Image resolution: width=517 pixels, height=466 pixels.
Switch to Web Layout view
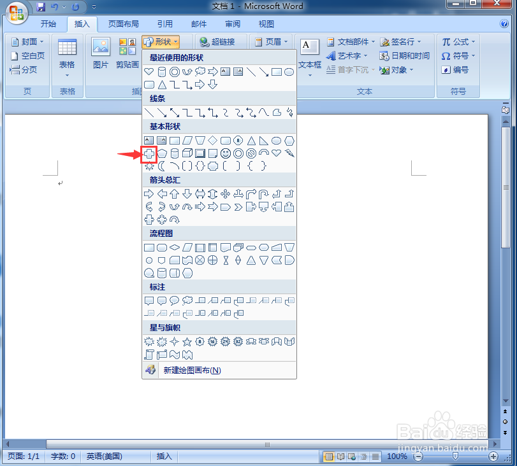click(352, 456)
